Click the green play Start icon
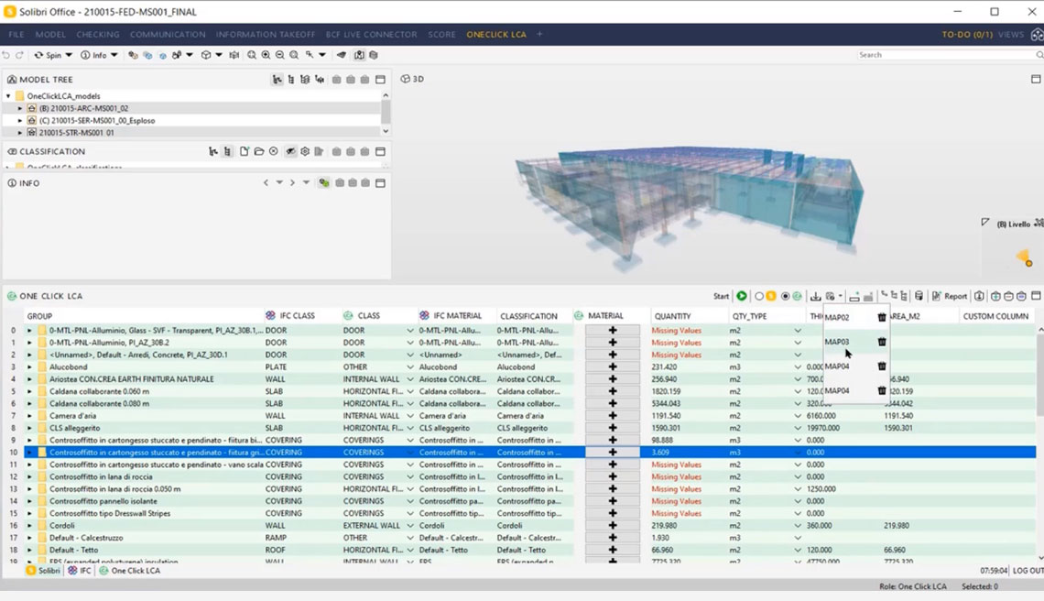This screenshot has width=1044, height=601. tap(741, 296)
